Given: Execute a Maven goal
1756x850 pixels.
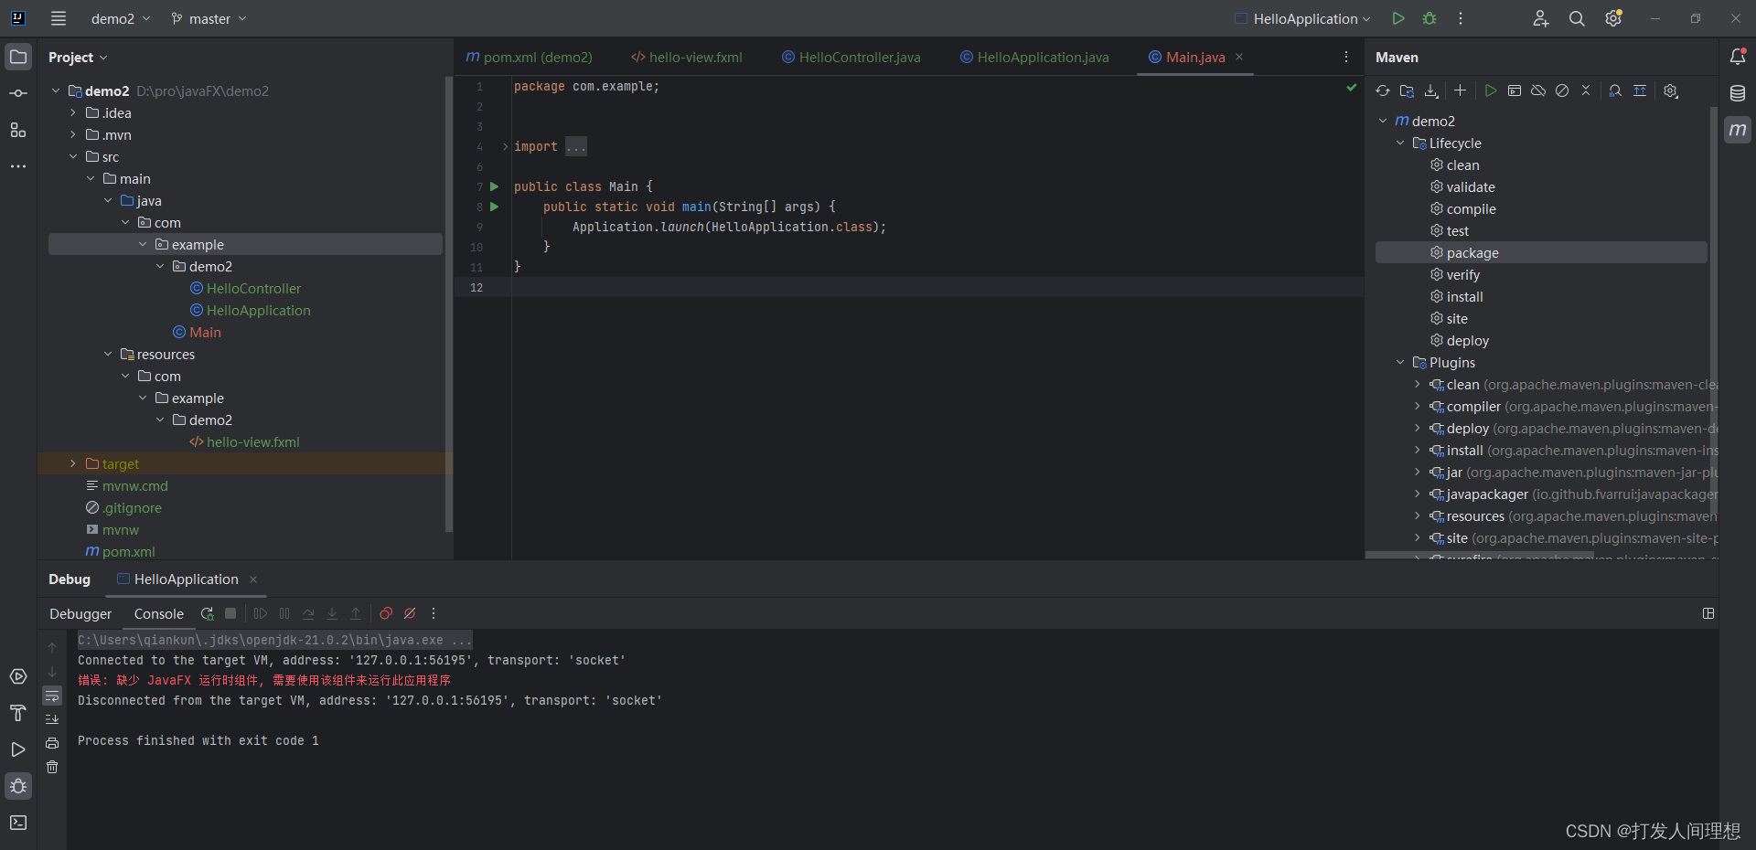Looking at the screenshot, I should point(1491,90).
